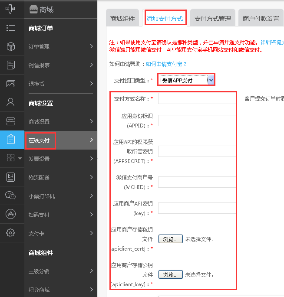Expand the 发票设置 menu chevron
Screen dimensions: 284x297
(x=92, y=159)
